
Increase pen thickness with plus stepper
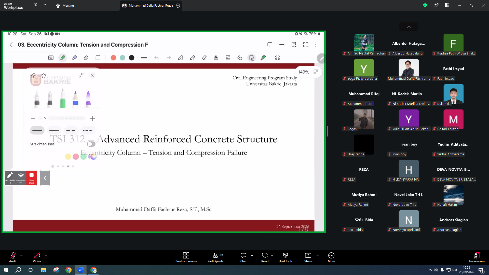pos(92,118)
